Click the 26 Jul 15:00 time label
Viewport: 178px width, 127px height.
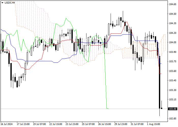[x=105, y=124]
